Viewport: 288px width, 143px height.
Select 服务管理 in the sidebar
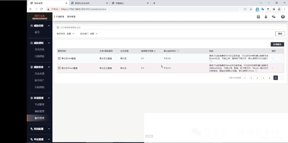click(x=40, y=118)
